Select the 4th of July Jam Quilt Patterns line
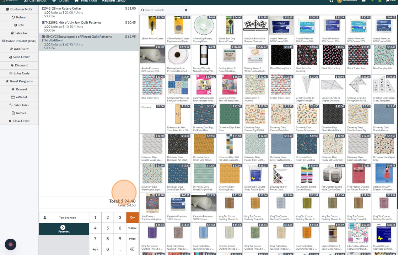 coord(89,26)
